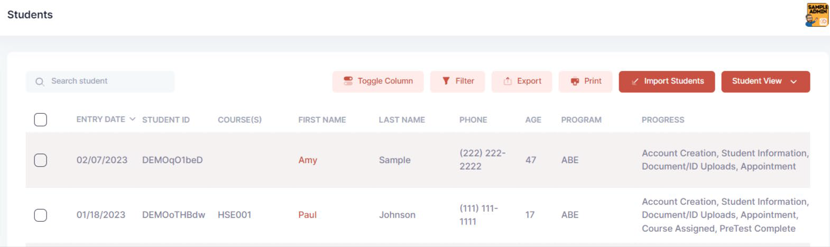Tick the select-all checkbox in header
Viewport: 830px width, 247px height.
(x=40, y=120)
